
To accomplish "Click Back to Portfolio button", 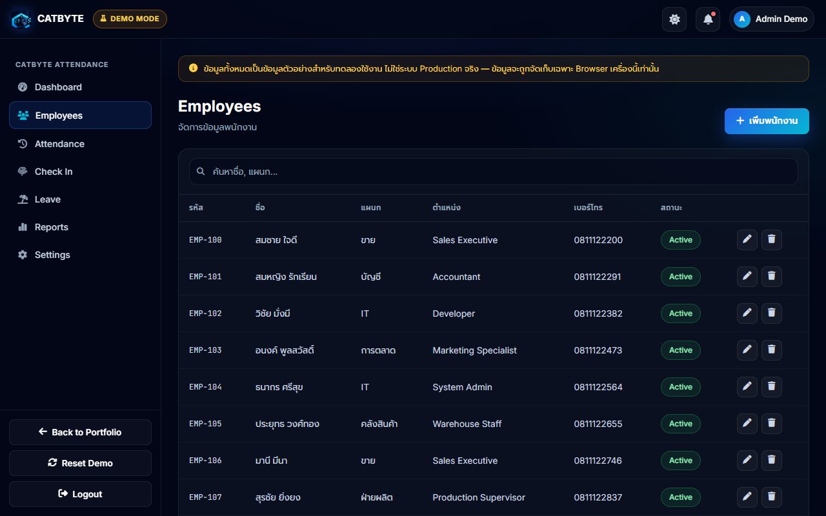I will (80, 432).
